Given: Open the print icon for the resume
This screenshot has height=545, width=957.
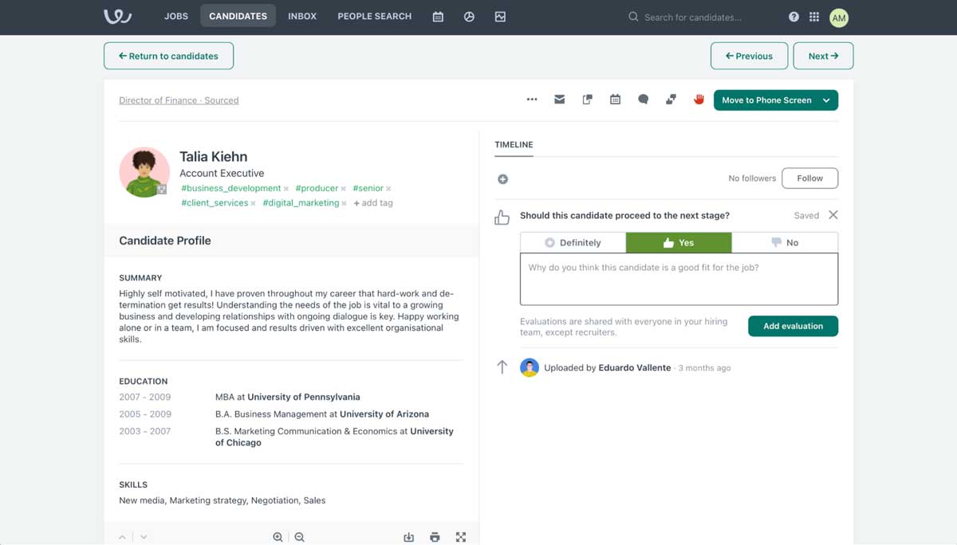Looking at the screenshot, I should (x=435, y=537).
